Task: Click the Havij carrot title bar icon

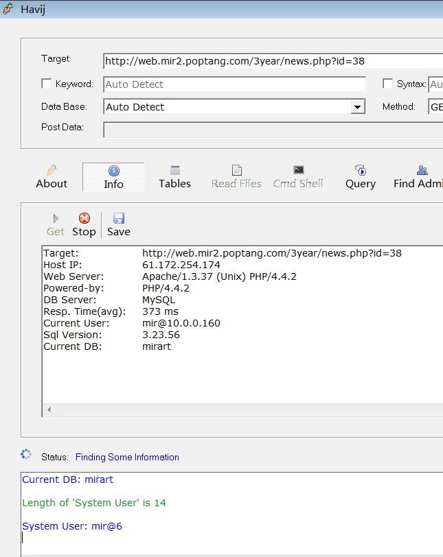Action: coord(8,9)
